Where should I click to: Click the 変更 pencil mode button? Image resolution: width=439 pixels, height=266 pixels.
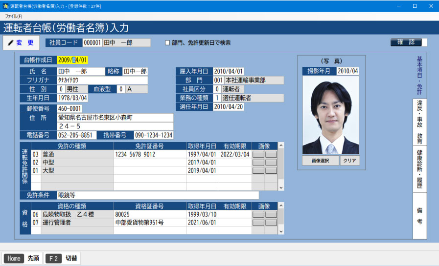pos(21,43)
